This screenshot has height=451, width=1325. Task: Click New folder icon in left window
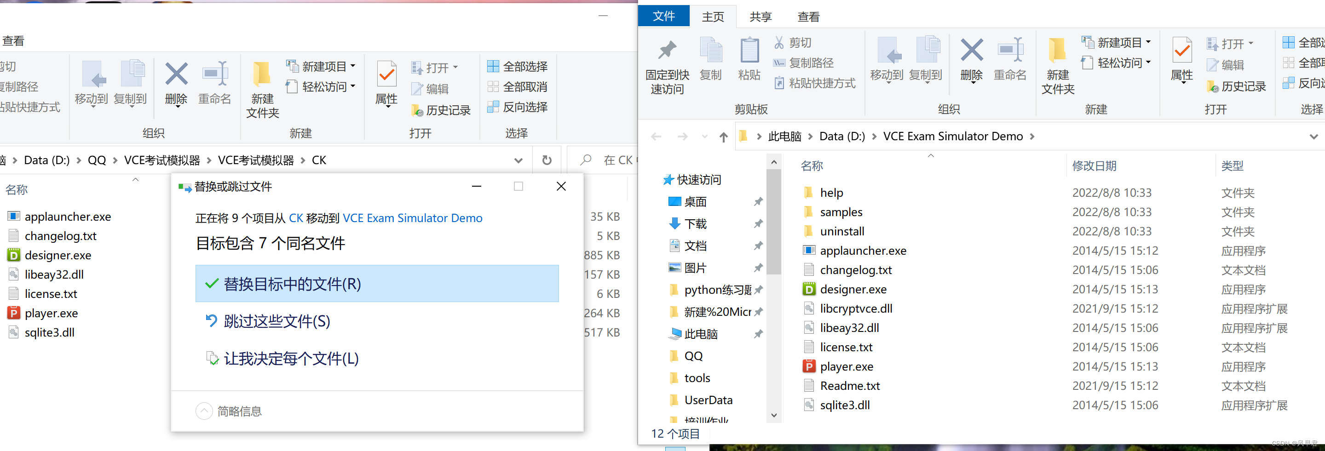click(262, 90)
